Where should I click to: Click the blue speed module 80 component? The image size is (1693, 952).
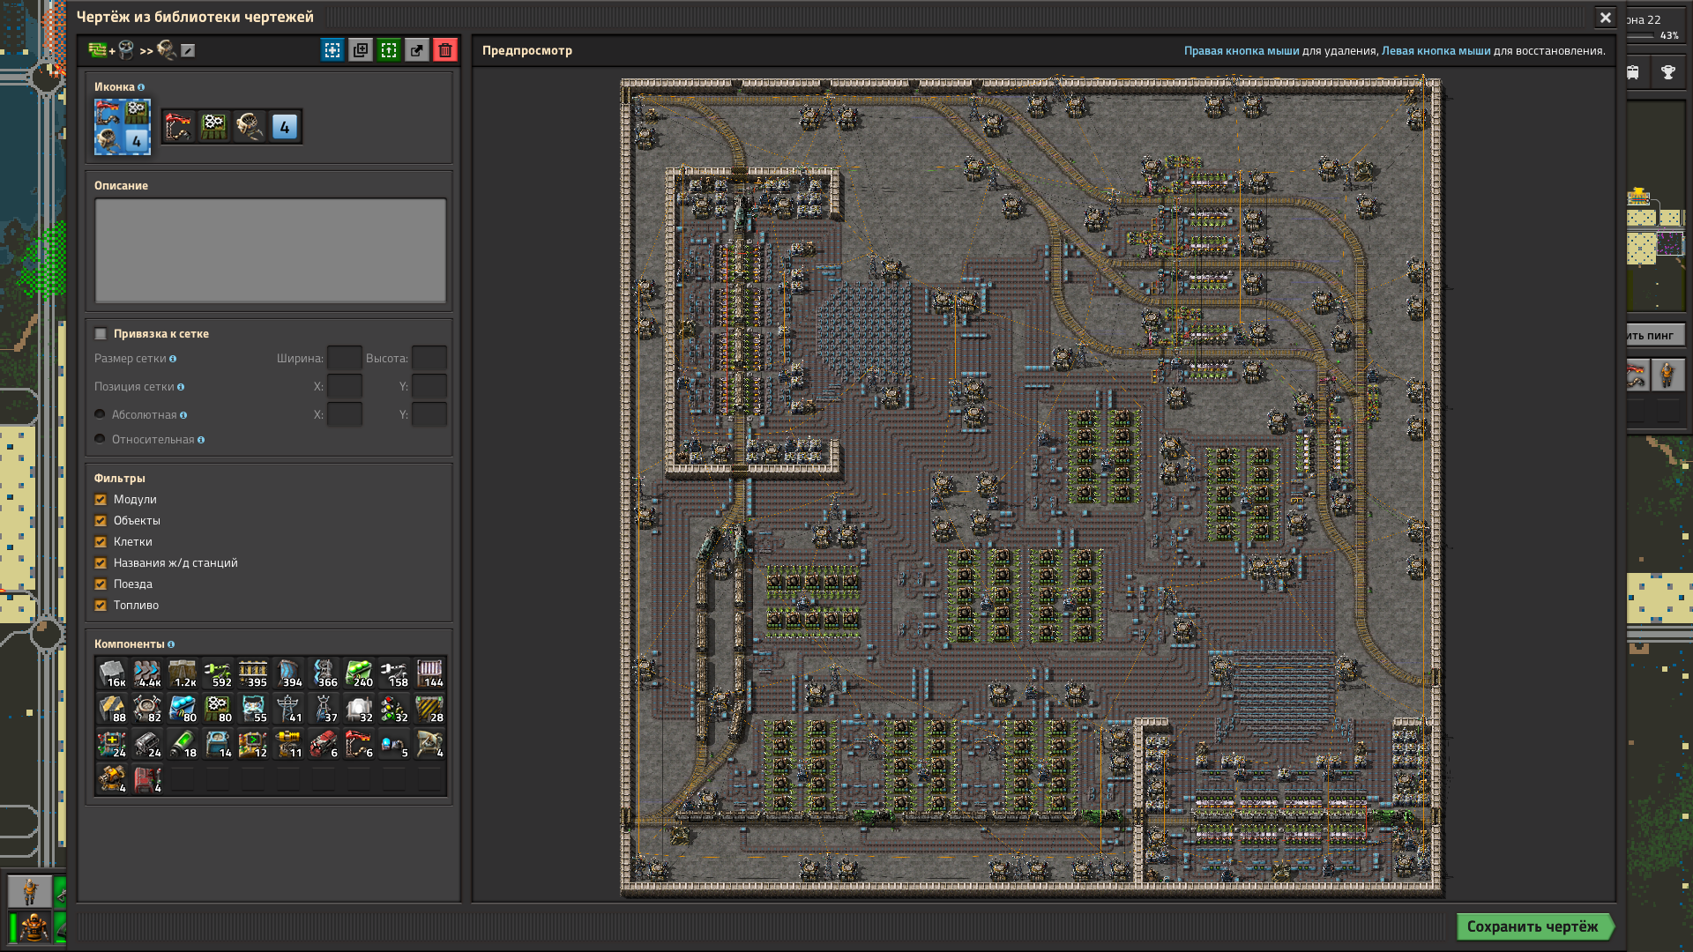pyautogui.click(x=183, y=709)
